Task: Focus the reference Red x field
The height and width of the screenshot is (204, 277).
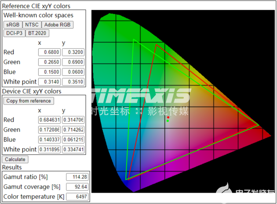Action: (x=49, y=52)
